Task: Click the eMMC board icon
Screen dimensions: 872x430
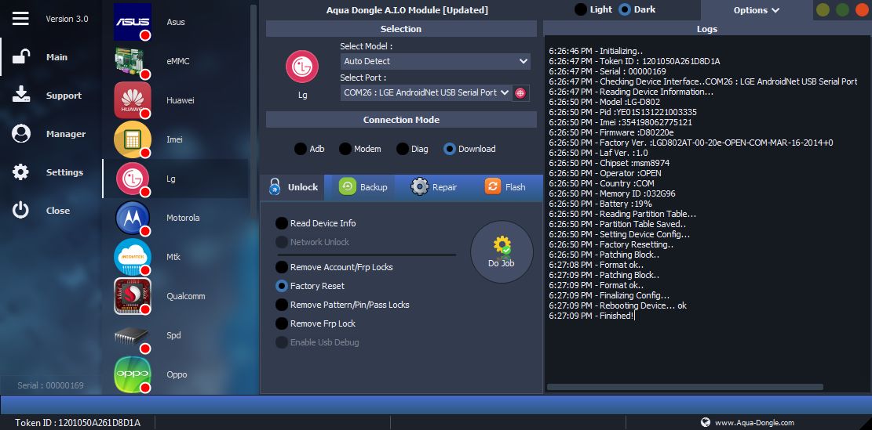Action: (133, 61)
